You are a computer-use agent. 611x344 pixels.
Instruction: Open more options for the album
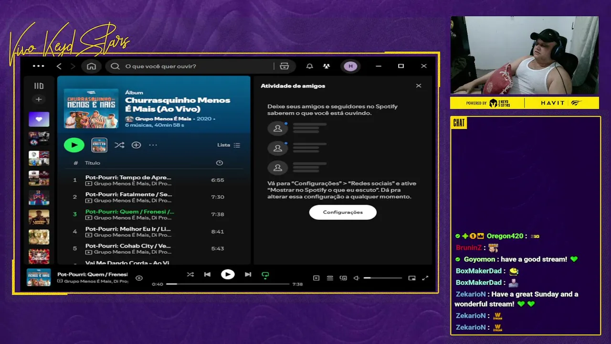[153, 145]
